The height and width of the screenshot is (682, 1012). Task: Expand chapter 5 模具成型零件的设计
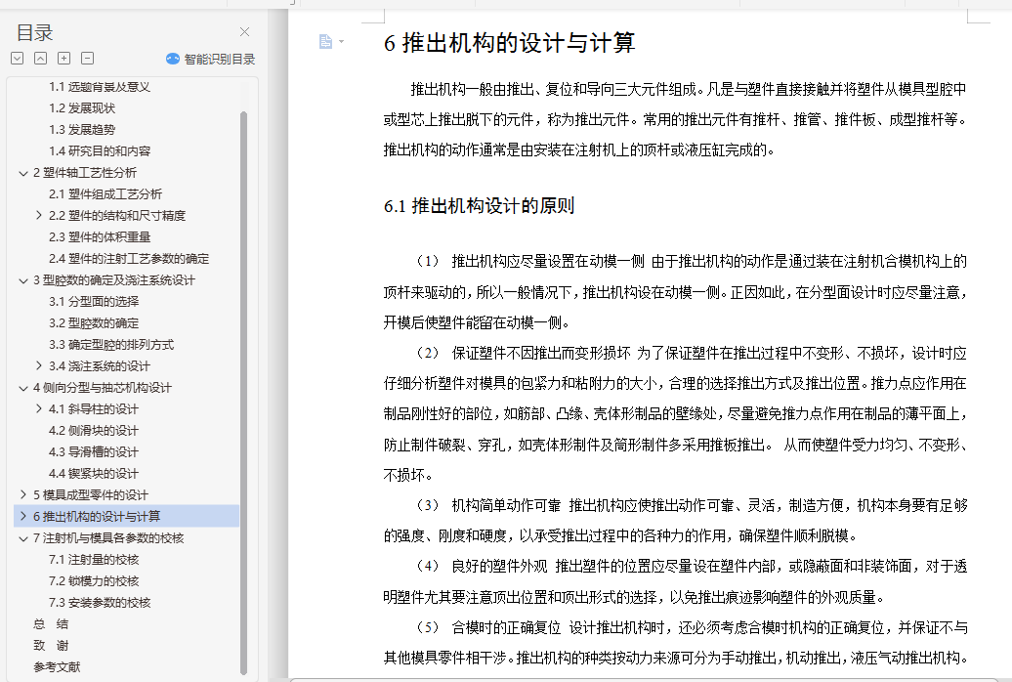click(x=23, y=494)
